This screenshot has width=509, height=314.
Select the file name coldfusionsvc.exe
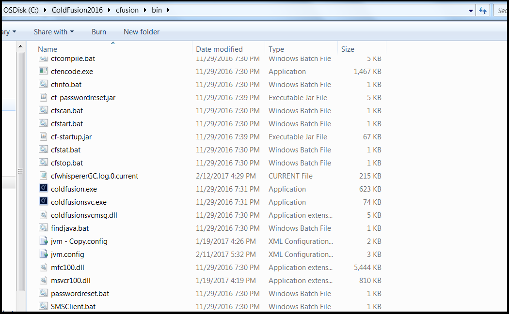79,202
